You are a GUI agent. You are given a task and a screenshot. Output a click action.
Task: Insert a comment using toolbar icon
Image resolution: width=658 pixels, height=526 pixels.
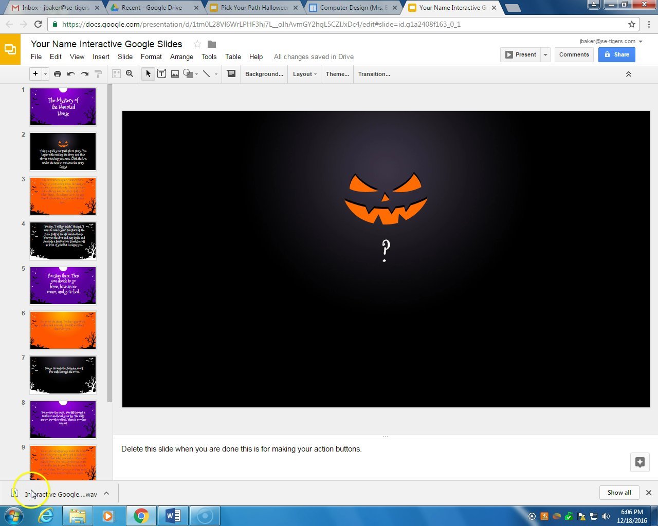click(231, 74)
